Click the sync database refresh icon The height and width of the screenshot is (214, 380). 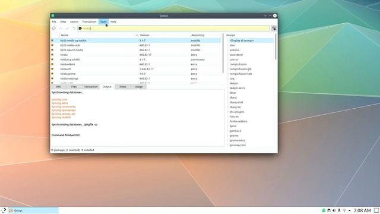pyautogui.click(x=54, y=29)
